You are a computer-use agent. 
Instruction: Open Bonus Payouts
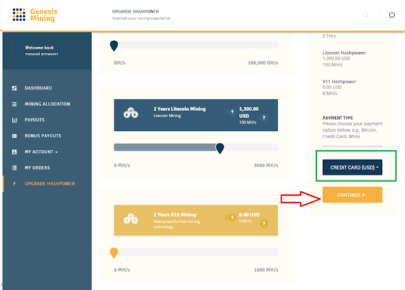click(43, 136)
